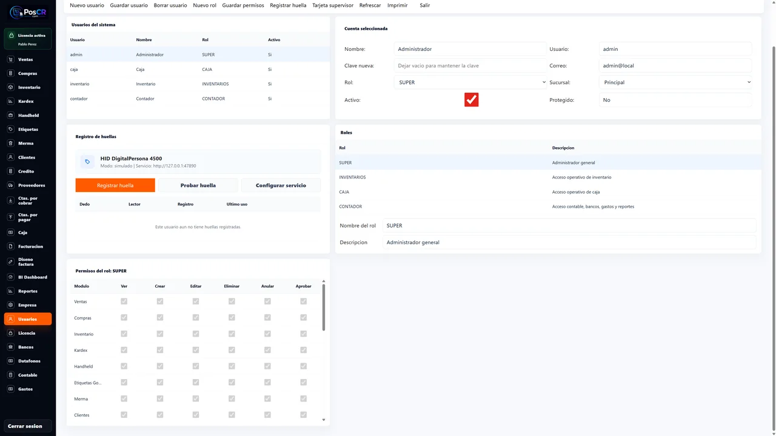
Task: Open Facturacion document icon
Action: coord(11,246)
